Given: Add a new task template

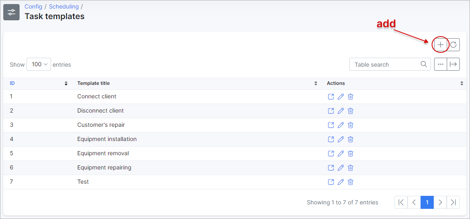Looking at the screenshot, I should pyautogui.click(x=440, y=45).
